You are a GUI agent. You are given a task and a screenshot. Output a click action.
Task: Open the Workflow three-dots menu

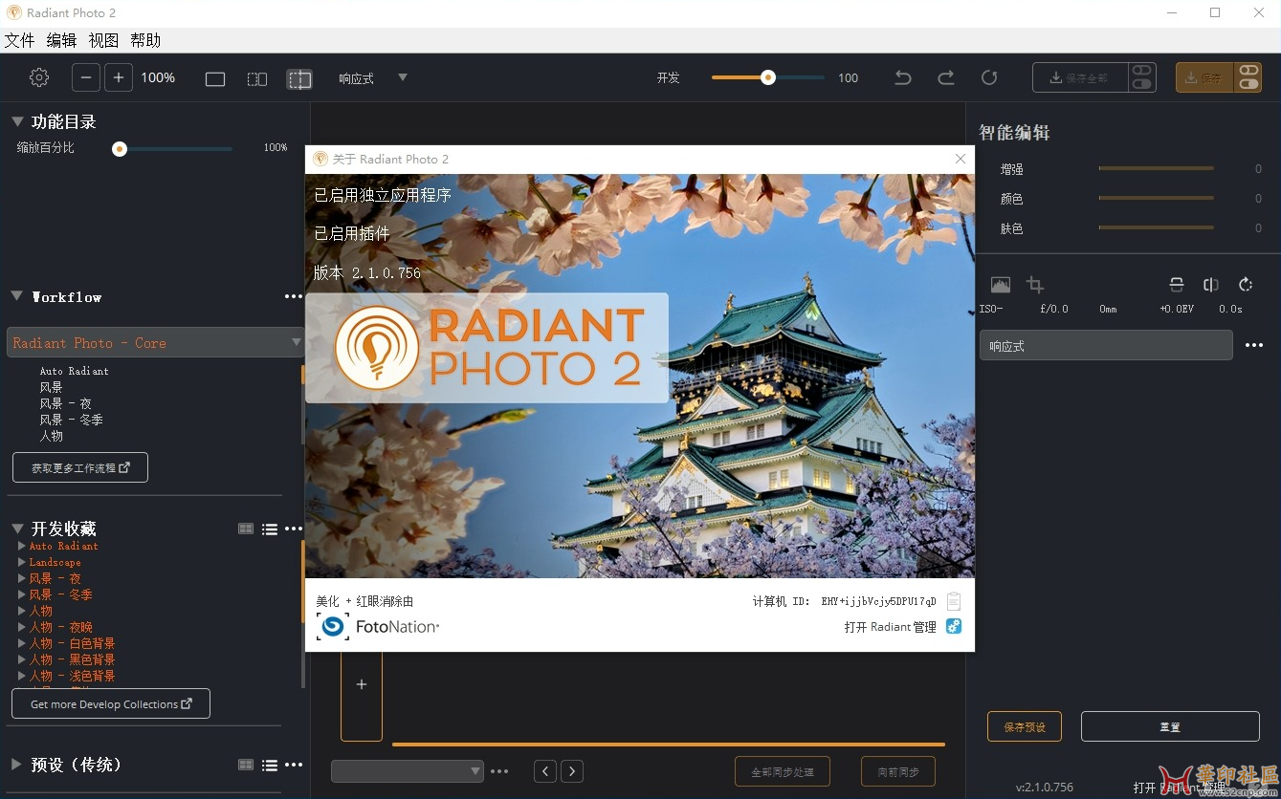tap(294, 296)
